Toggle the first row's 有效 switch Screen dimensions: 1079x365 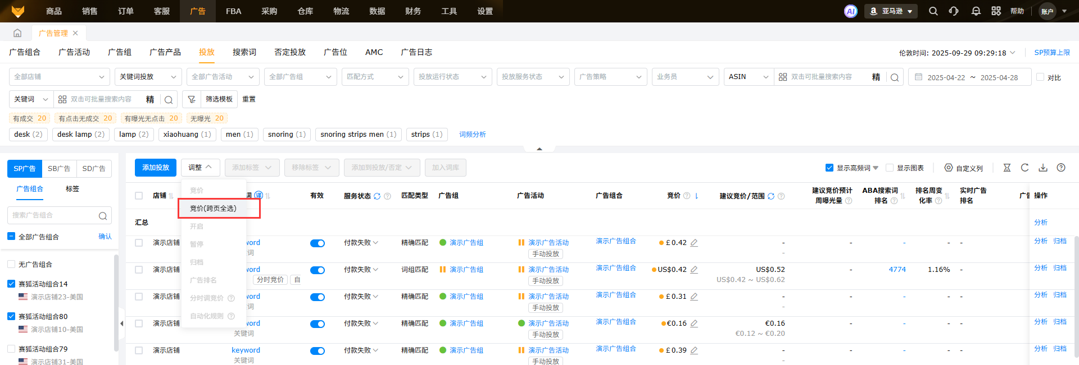[318, 243]
